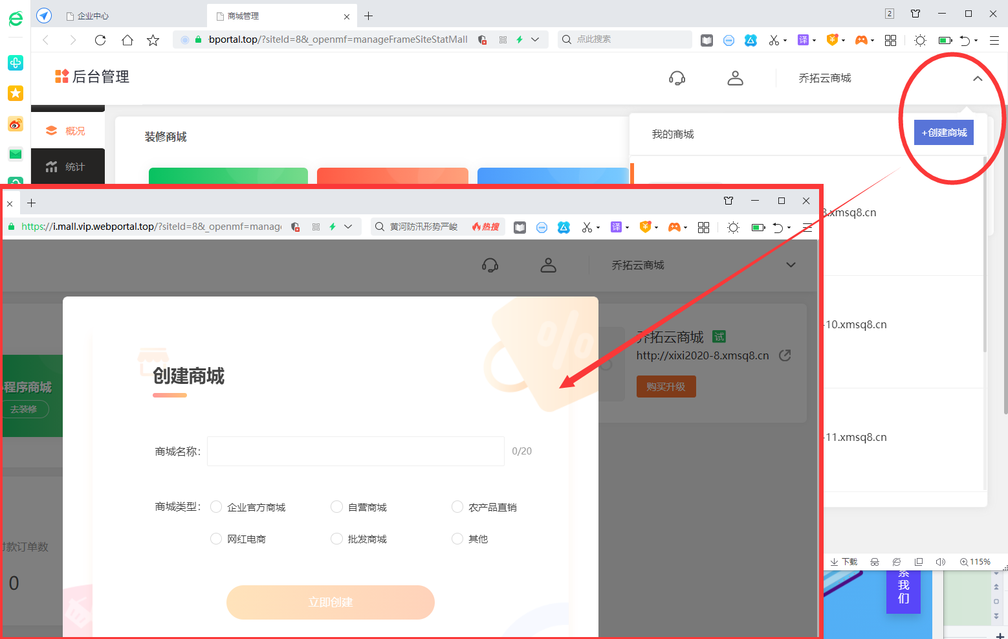Image resolution: width=1008 pixels, height=639 pixels.
Task: Click the 热搜 hot search link
Action: click(486, 227)
